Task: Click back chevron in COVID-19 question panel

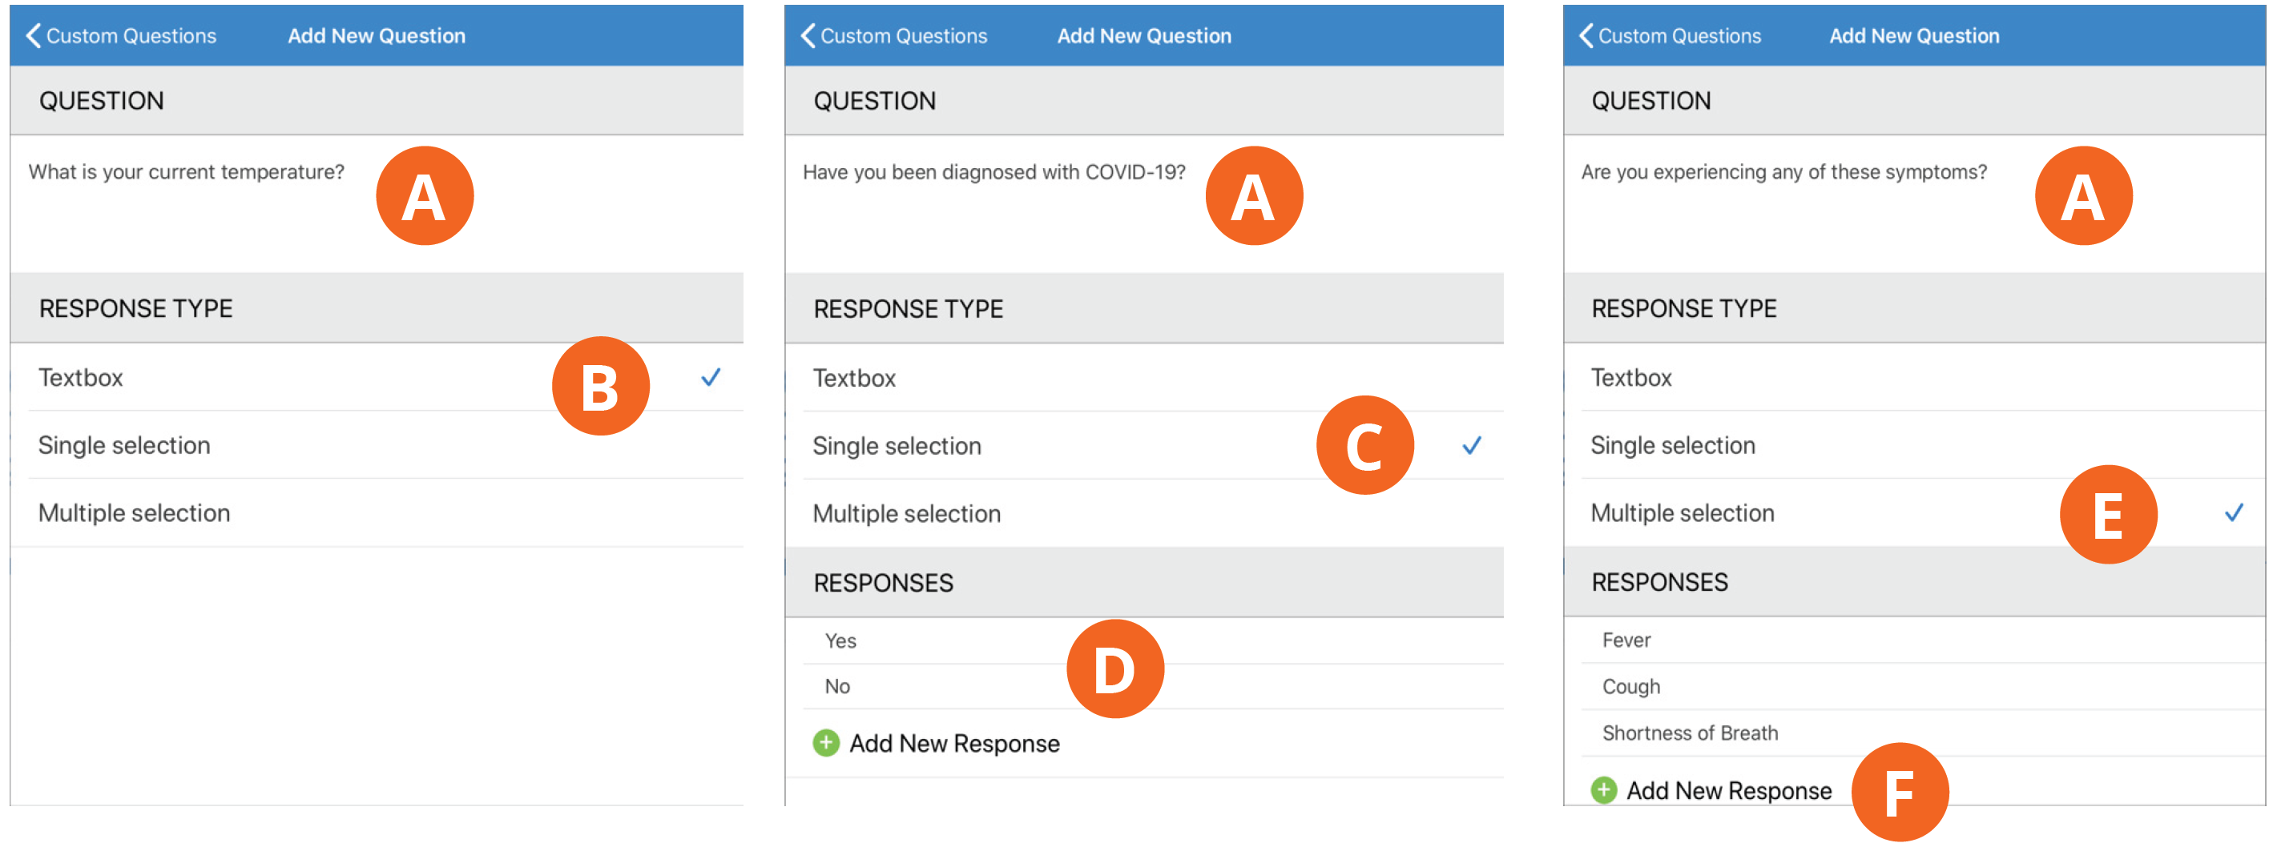Action: pos(808,35)
